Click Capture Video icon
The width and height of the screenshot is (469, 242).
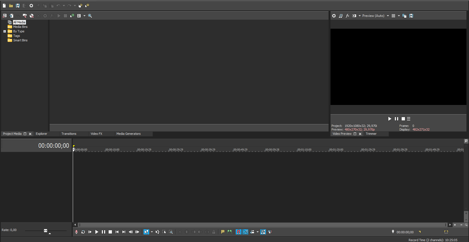coord(25,16)
